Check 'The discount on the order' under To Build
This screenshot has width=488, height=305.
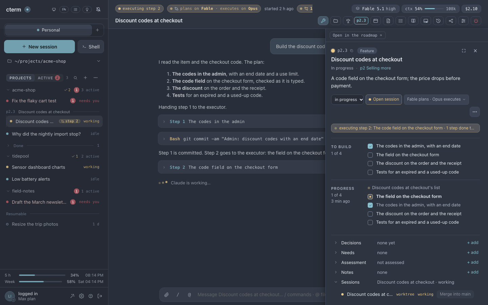370,163
